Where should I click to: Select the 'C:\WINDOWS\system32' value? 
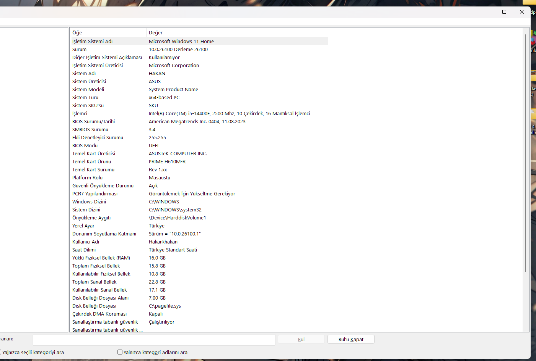[x=175, y=210]
